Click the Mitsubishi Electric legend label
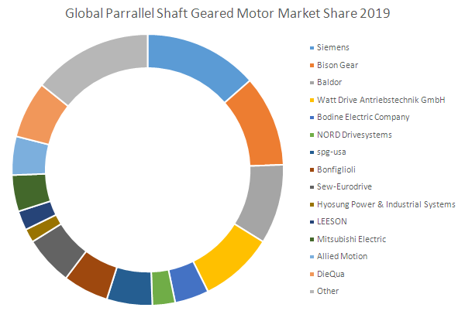The height and width of the screenshot is (311, 465). tap(351, 238)
